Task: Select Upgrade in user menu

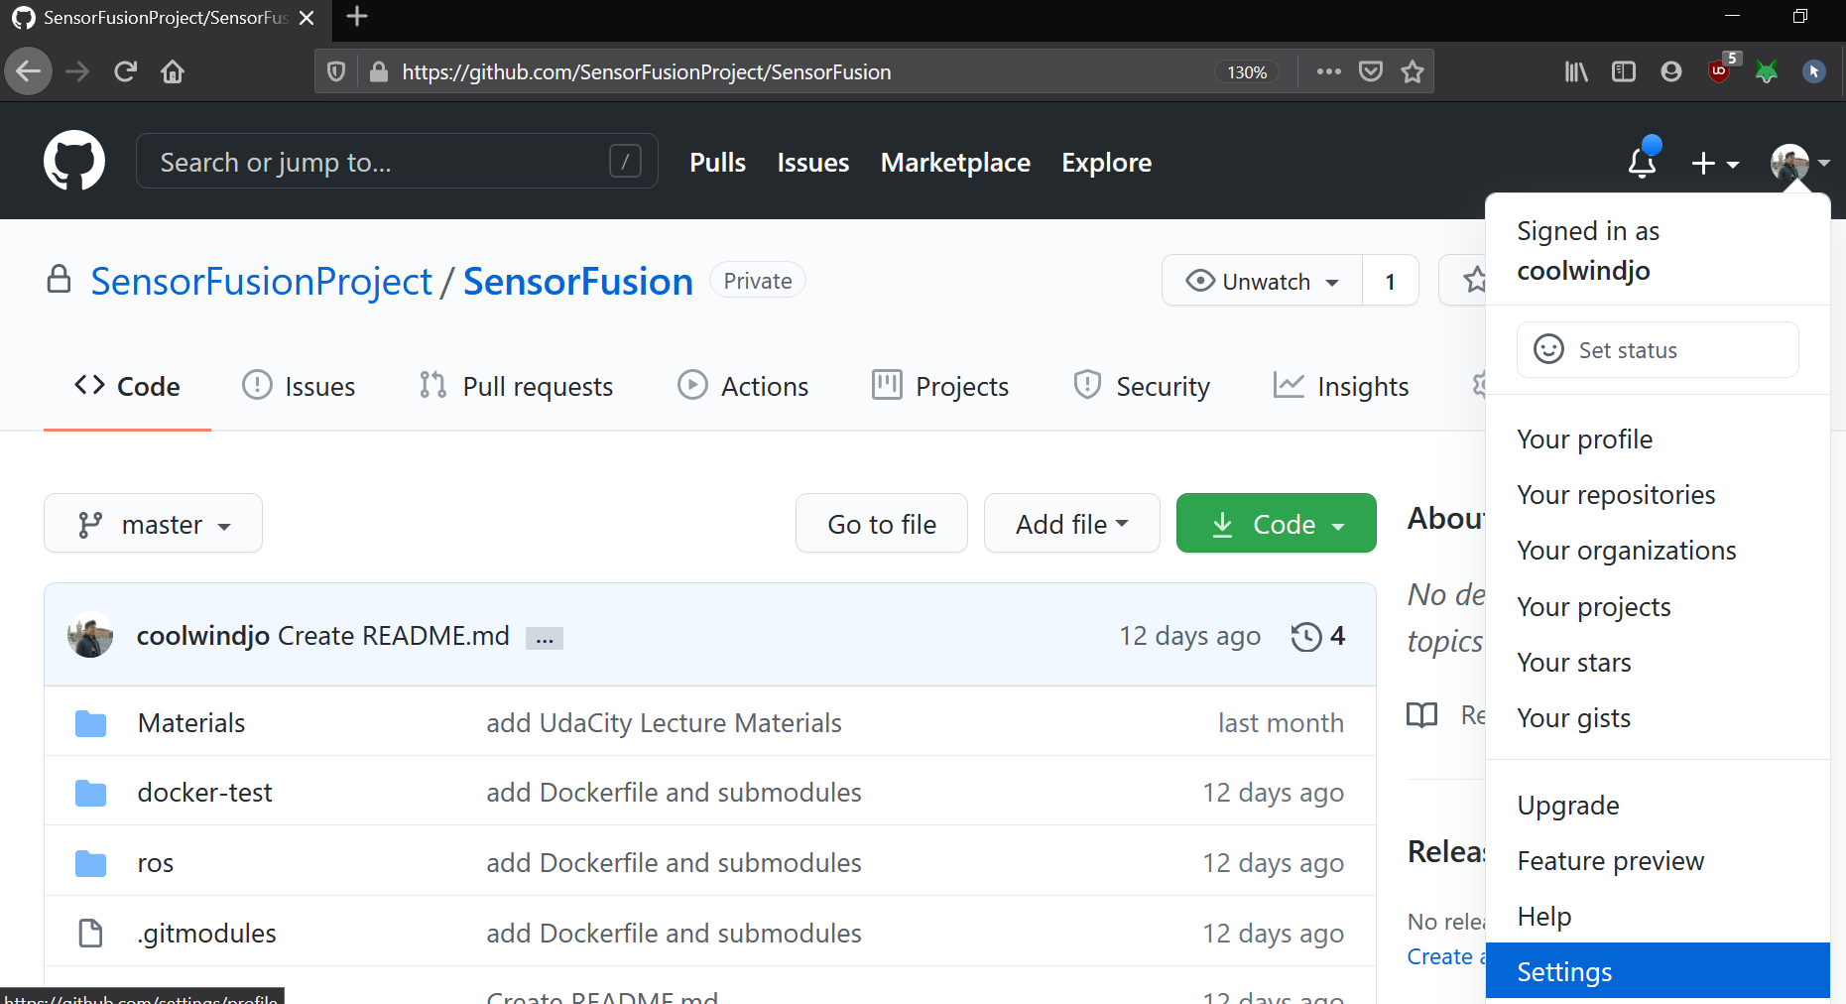Action: point(1658,806)
